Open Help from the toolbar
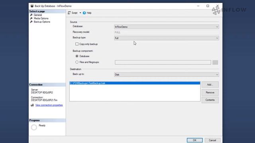Screen dimensions: 255x143 87,13
